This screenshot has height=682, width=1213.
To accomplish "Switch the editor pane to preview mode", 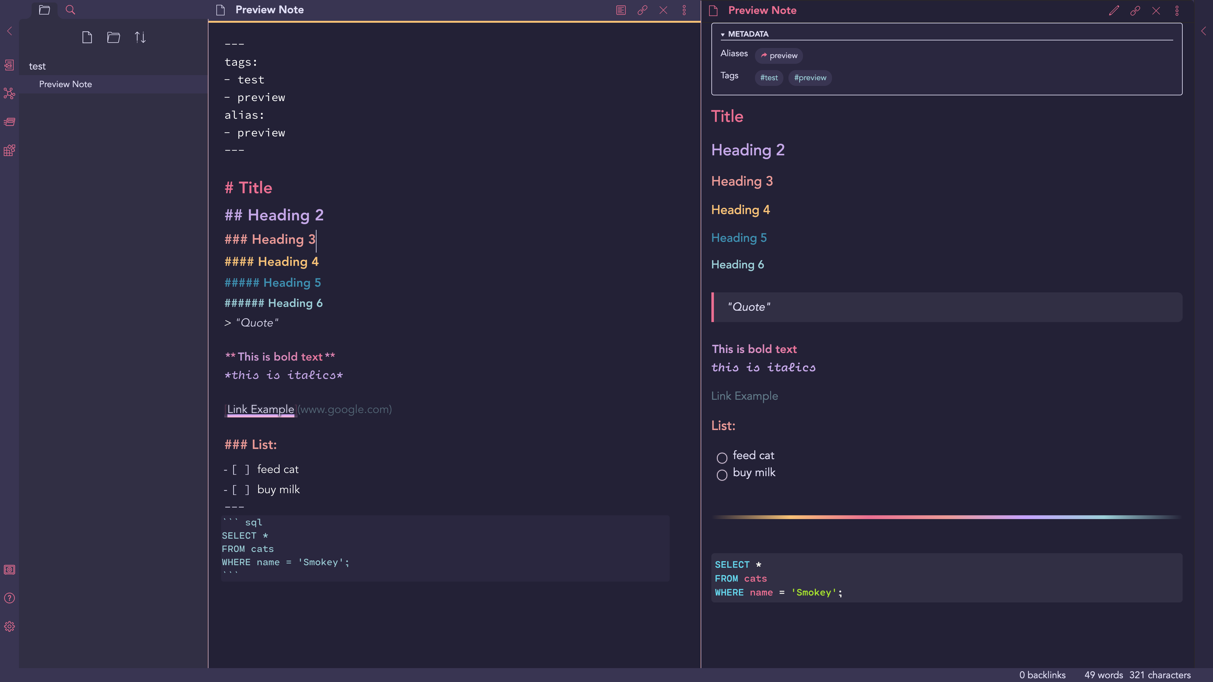I will tap(621, 10).
